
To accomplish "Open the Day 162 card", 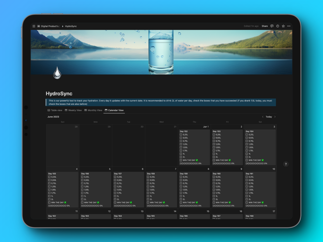I will click(63, 216).
